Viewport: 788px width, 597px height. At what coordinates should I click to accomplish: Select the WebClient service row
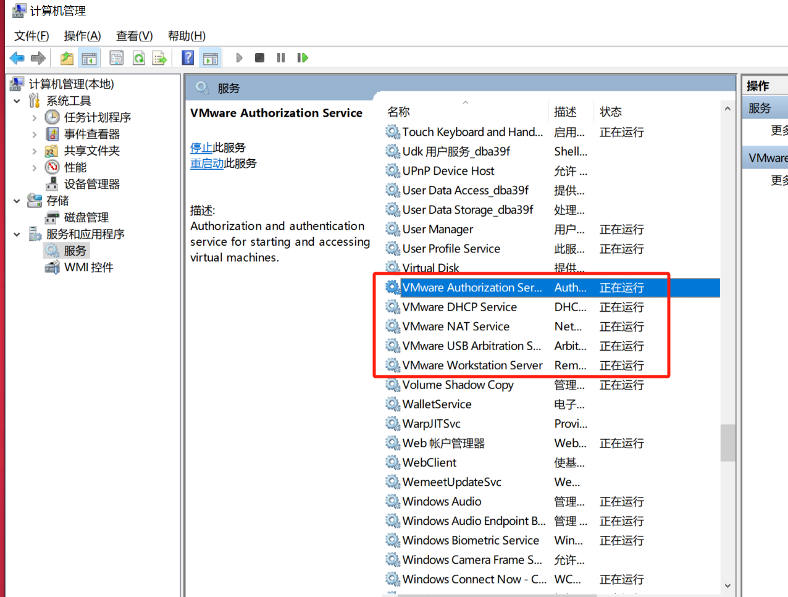click(x=551, y=462)
